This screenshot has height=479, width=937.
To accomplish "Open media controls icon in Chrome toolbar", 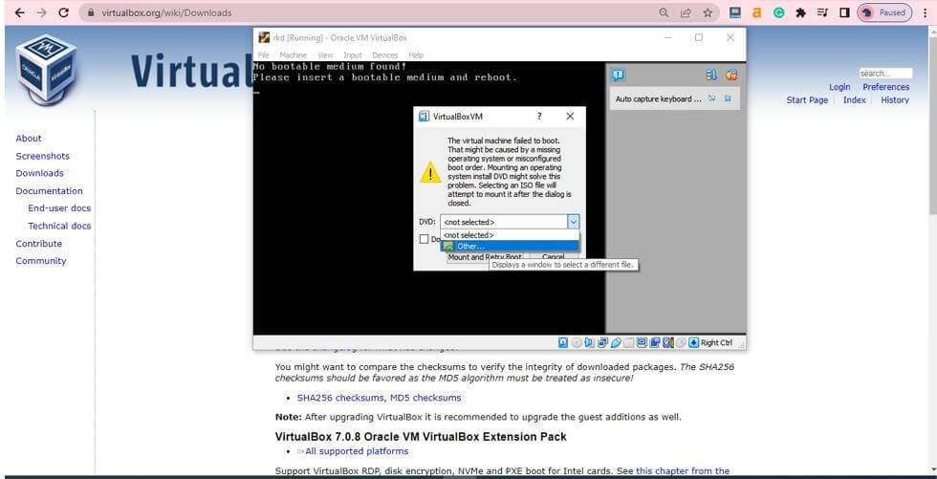I will [823, 12].
